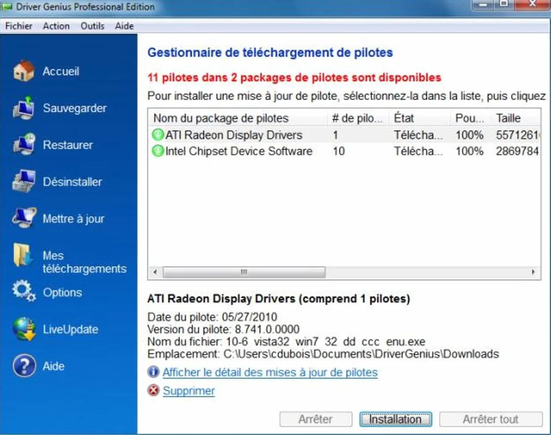Viewport: 551px width, 435px height.
Task: Select the ATI Radeon Display Drivers row
Action: 344,135
